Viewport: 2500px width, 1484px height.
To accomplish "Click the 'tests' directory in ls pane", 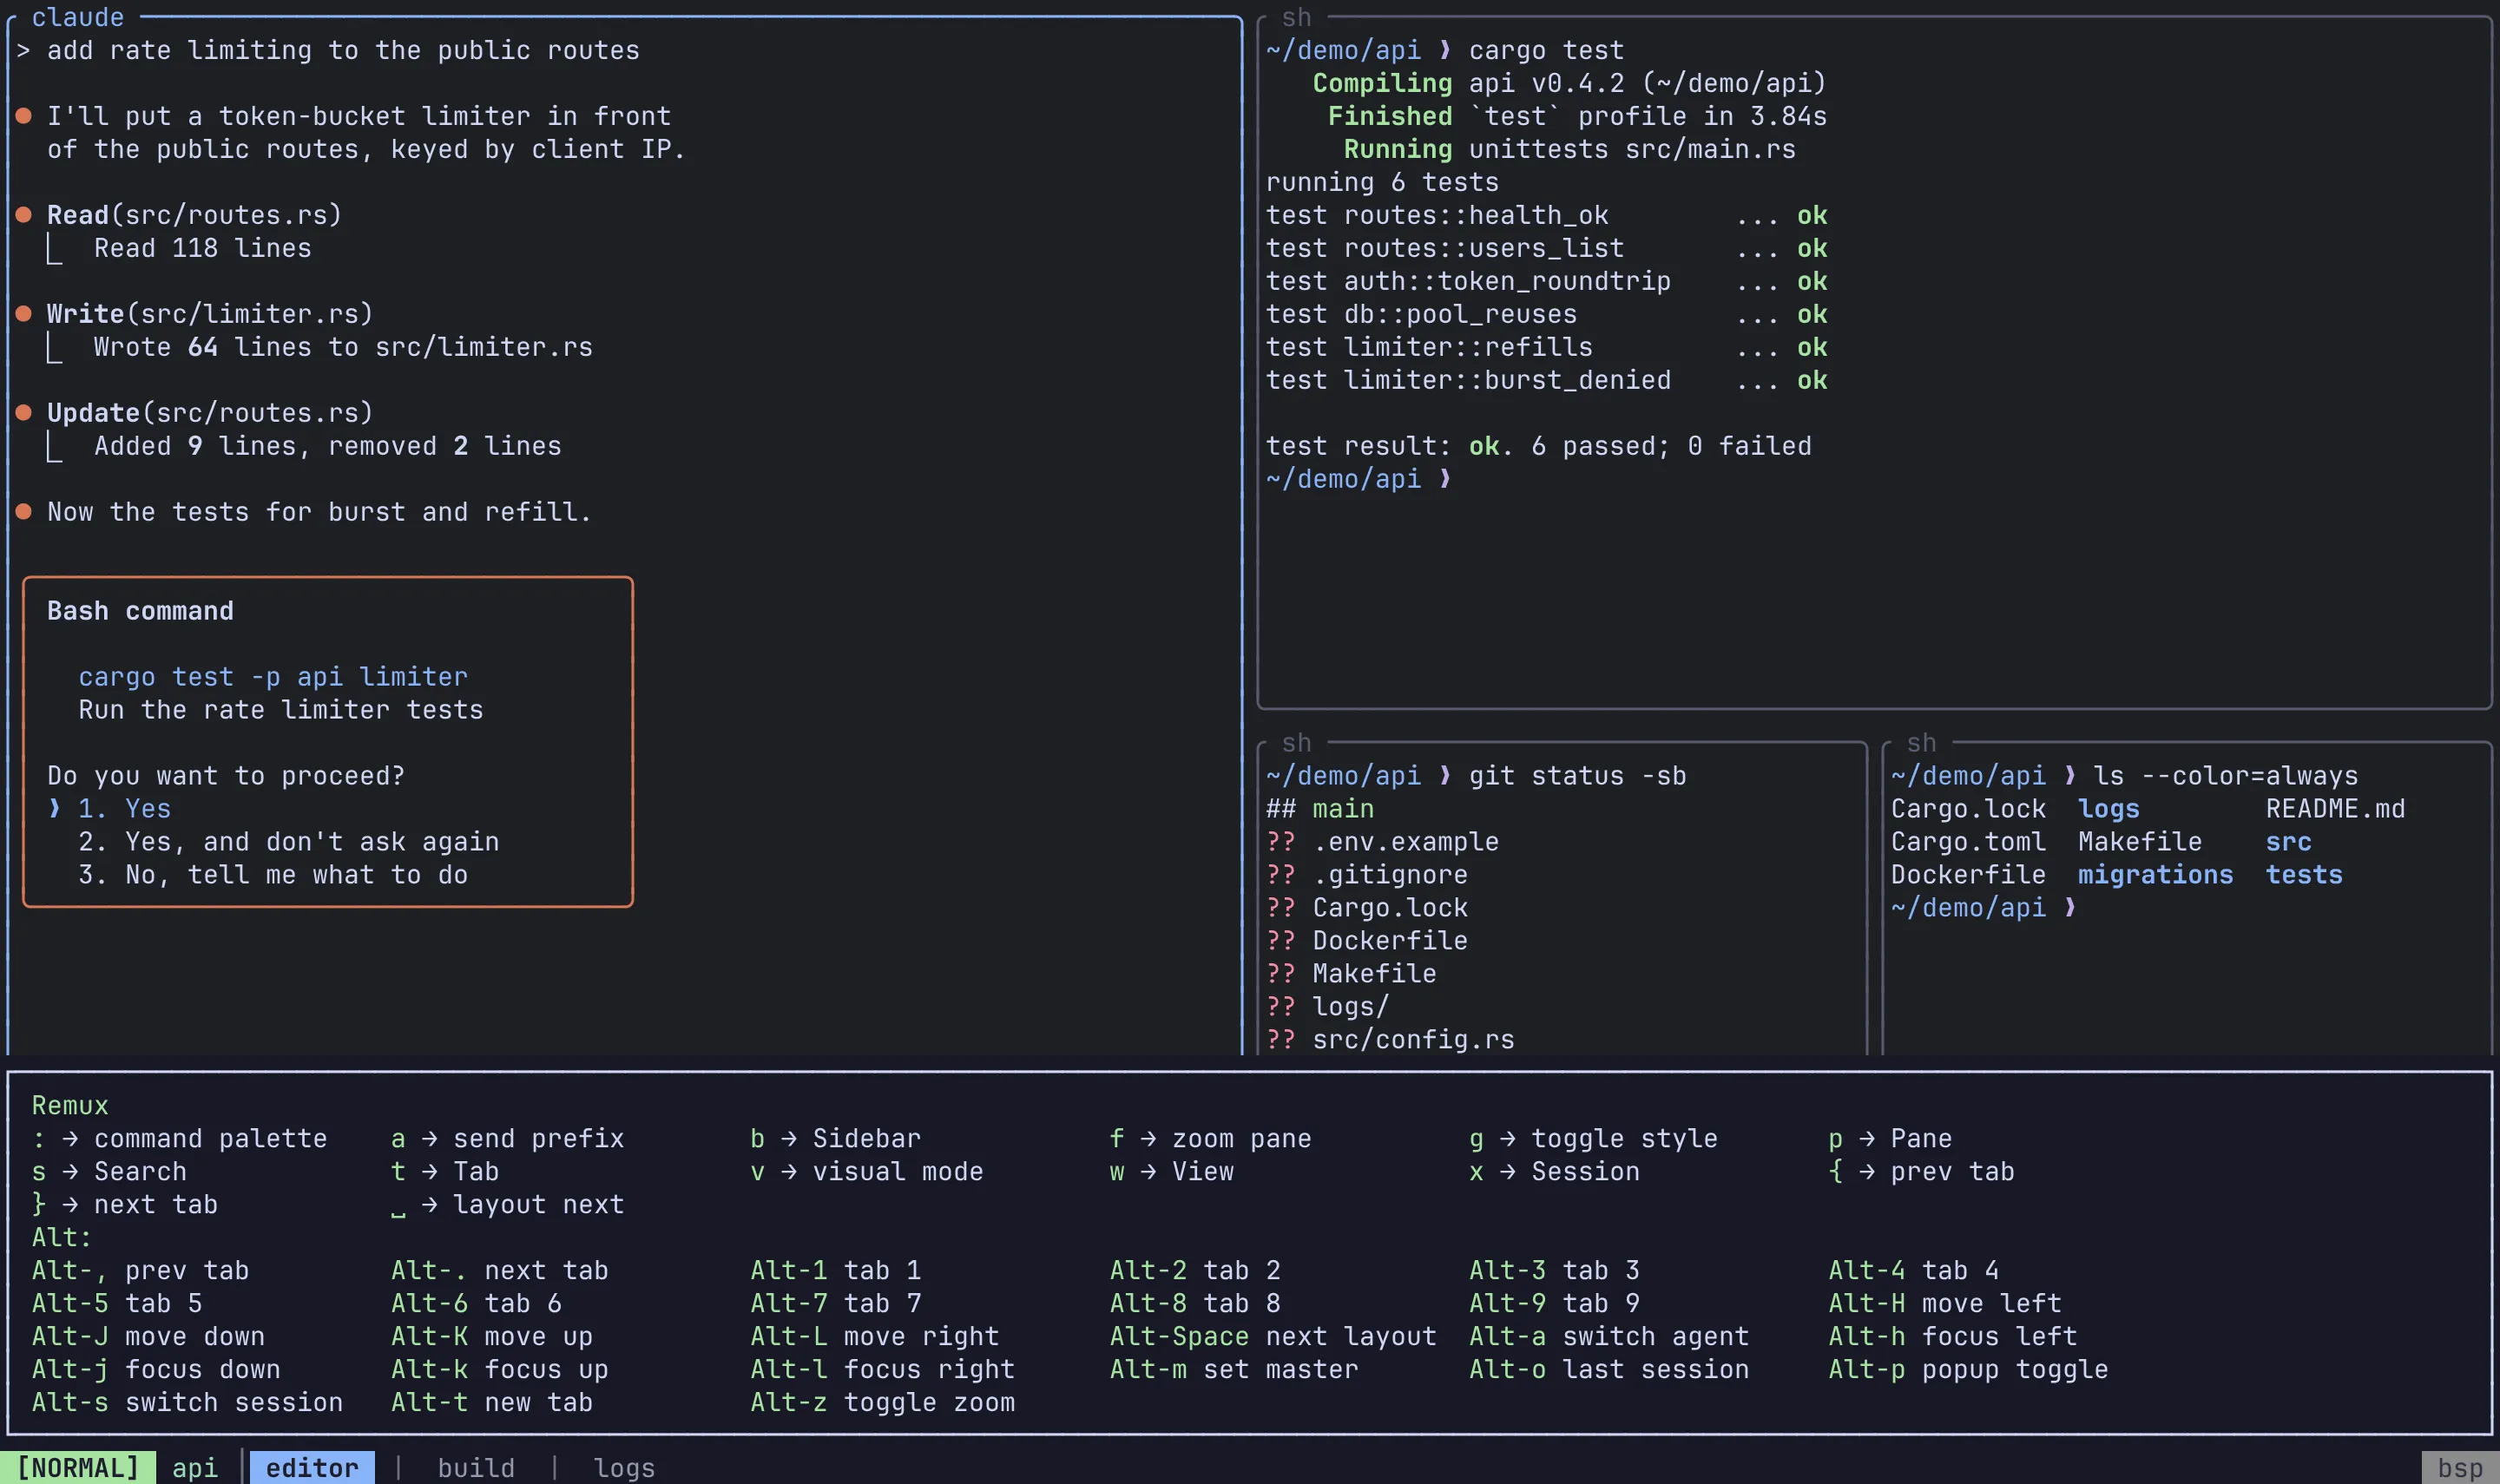I will pos(2304,875).
